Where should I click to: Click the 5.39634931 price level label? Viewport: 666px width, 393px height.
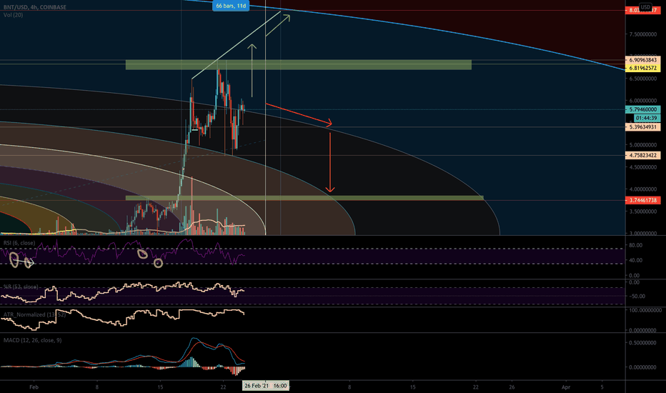[x=642, y=127]
